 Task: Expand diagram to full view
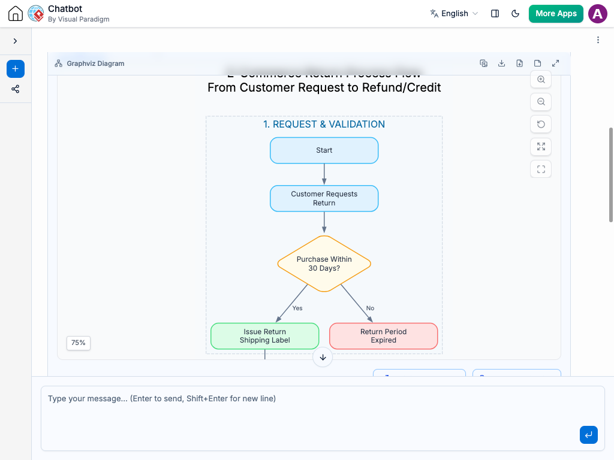coord(556,63)
